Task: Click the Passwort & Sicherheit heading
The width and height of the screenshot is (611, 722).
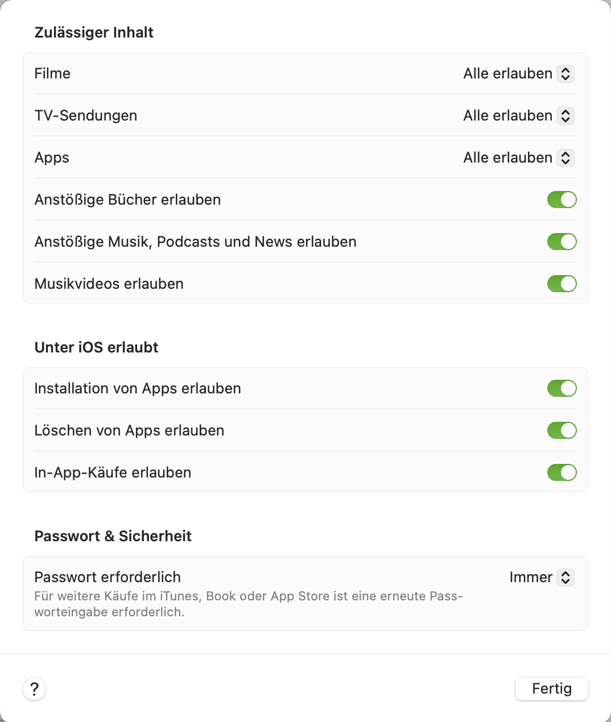Action: tap(113, 536)
